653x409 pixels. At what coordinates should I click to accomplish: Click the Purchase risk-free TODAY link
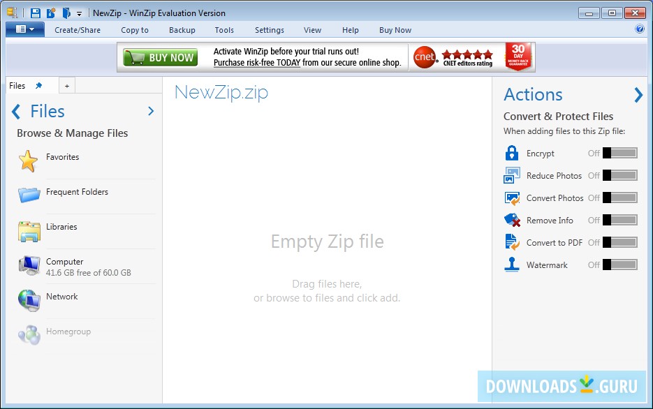[x=257, y=63]
